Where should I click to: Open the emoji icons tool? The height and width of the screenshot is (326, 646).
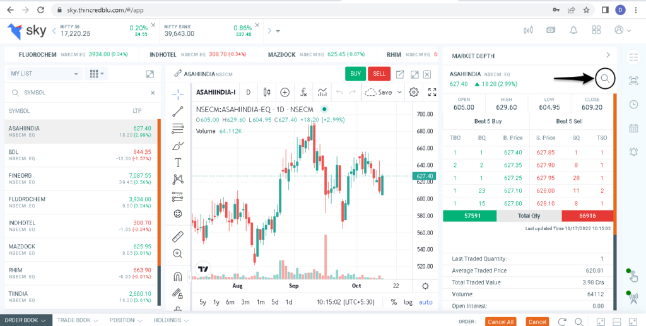pyautogui.click(x=178, y=214)
